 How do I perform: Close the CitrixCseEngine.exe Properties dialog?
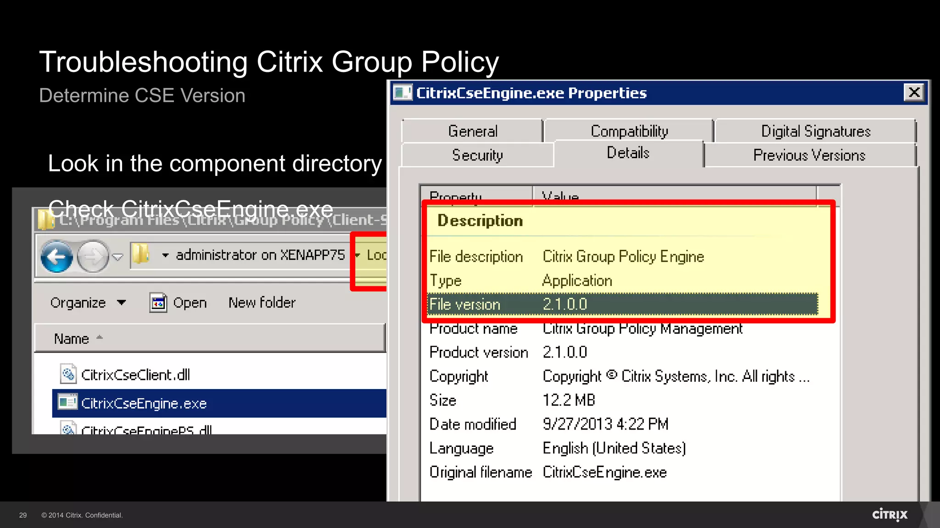pyautogui.click(x=914, y=93)
